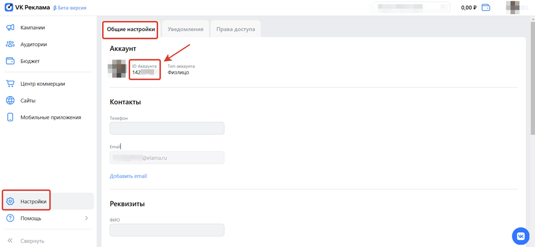Open Бюджет wallet icon in sidebar
This screenshot has width=535, height=247.
point(10,61)
